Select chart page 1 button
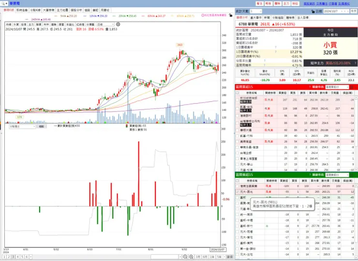 click(x=4, y=257)
